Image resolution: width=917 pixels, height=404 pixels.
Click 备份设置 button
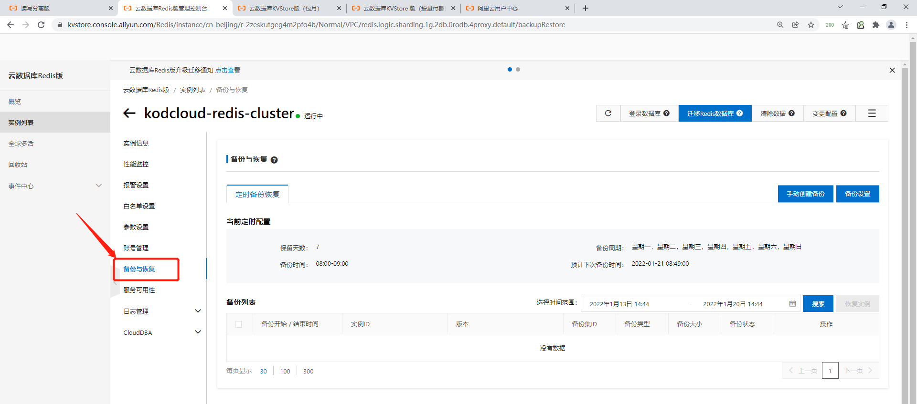coord(858,194)
